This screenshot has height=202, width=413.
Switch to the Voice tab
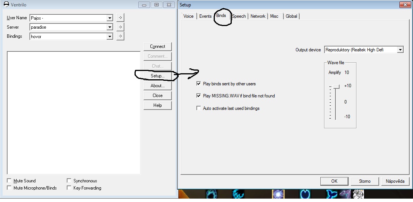[188, 16]
